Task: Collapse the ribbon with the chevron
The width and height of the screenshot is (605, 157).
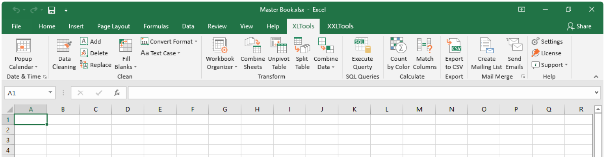Action: tap(596, 77)
